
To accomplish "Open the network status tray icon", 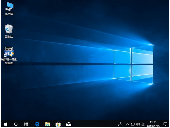I will pos(133,124).
